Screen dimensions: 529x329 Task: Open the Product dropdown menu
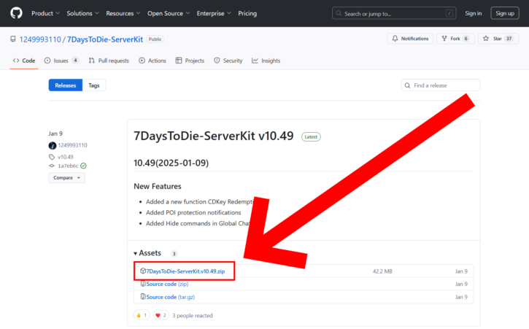pyautogui.click(x=45, y=13)
